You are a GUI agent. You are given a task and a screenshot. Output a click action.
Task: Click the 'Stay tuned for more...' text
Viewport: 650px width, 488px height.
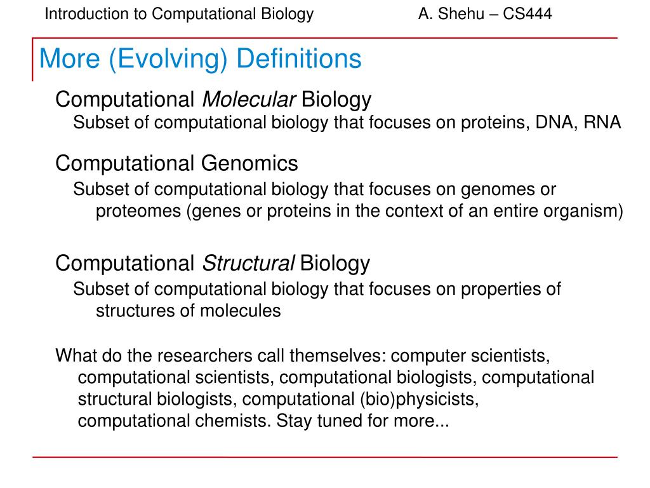pos(362,421)
